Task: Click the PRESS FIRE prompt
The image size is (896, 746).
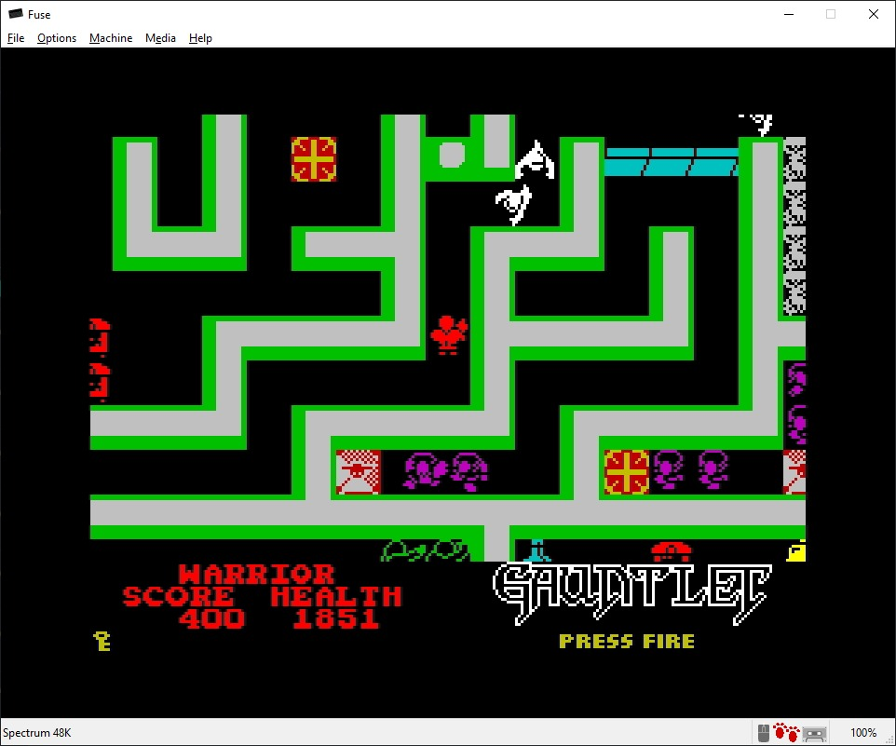Action: [627, 642]
